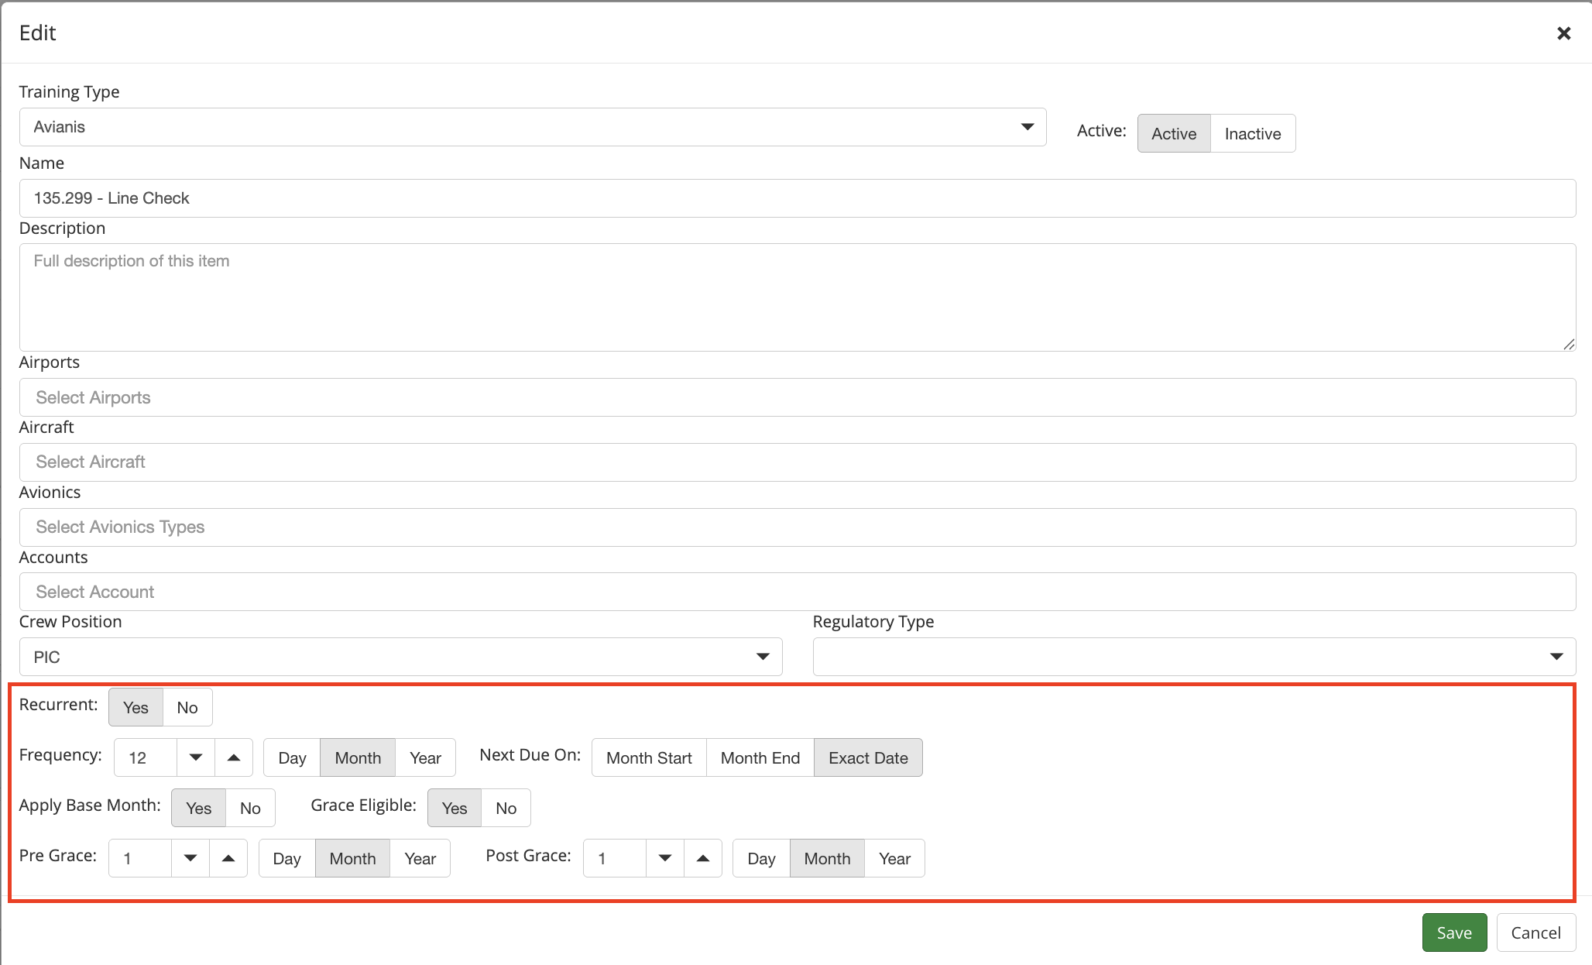
Task: Cancel editing the training item
Action: [1535, 932]
